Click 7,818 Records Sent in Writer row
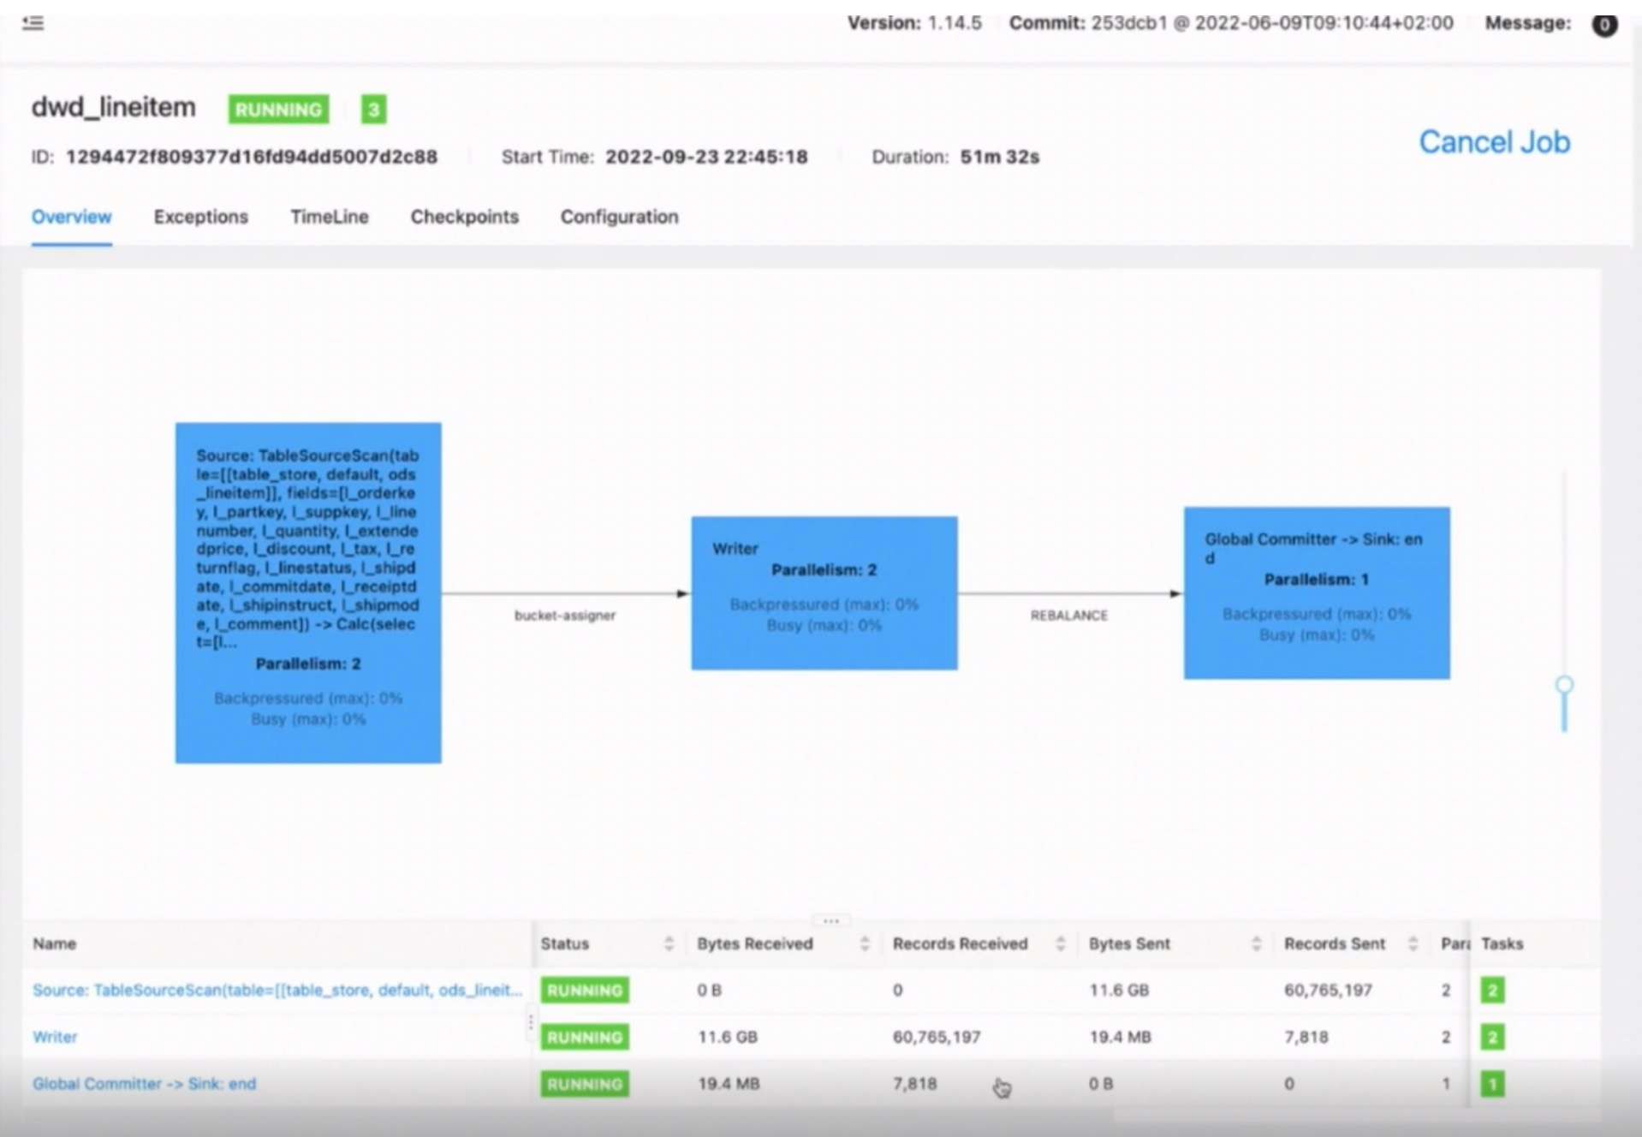The width and height of the screenshot is (1642, 1137). point(1306,1037)
